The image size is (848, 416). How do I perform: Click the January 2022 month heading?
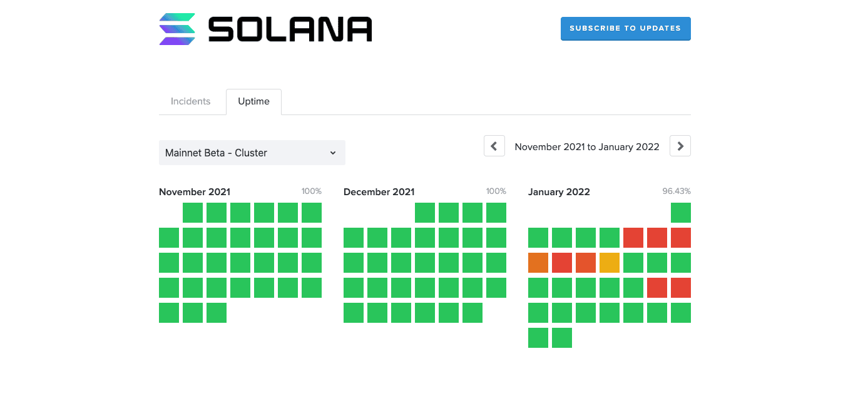pyautogui.click(x=559, y=192)
